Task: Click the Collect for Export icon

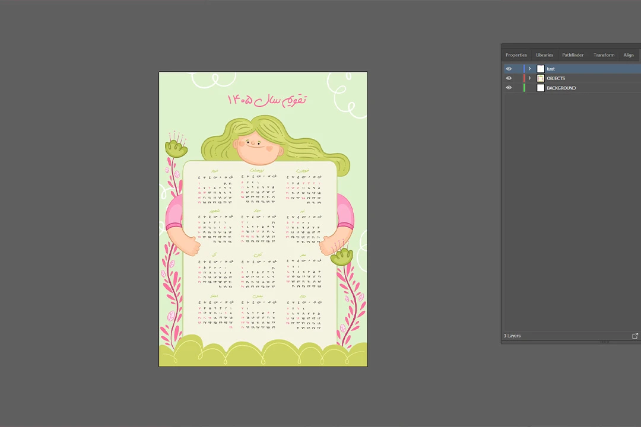Action: (x=634, y=336)
